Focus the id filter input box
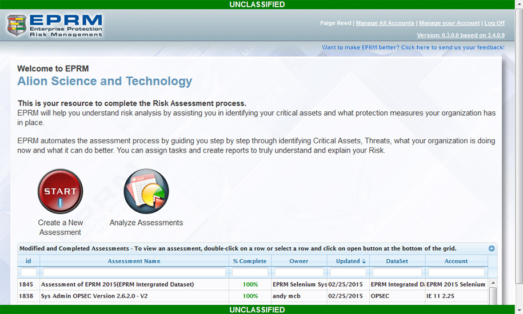Screen dimensions: 523x314 pos(29,272)
